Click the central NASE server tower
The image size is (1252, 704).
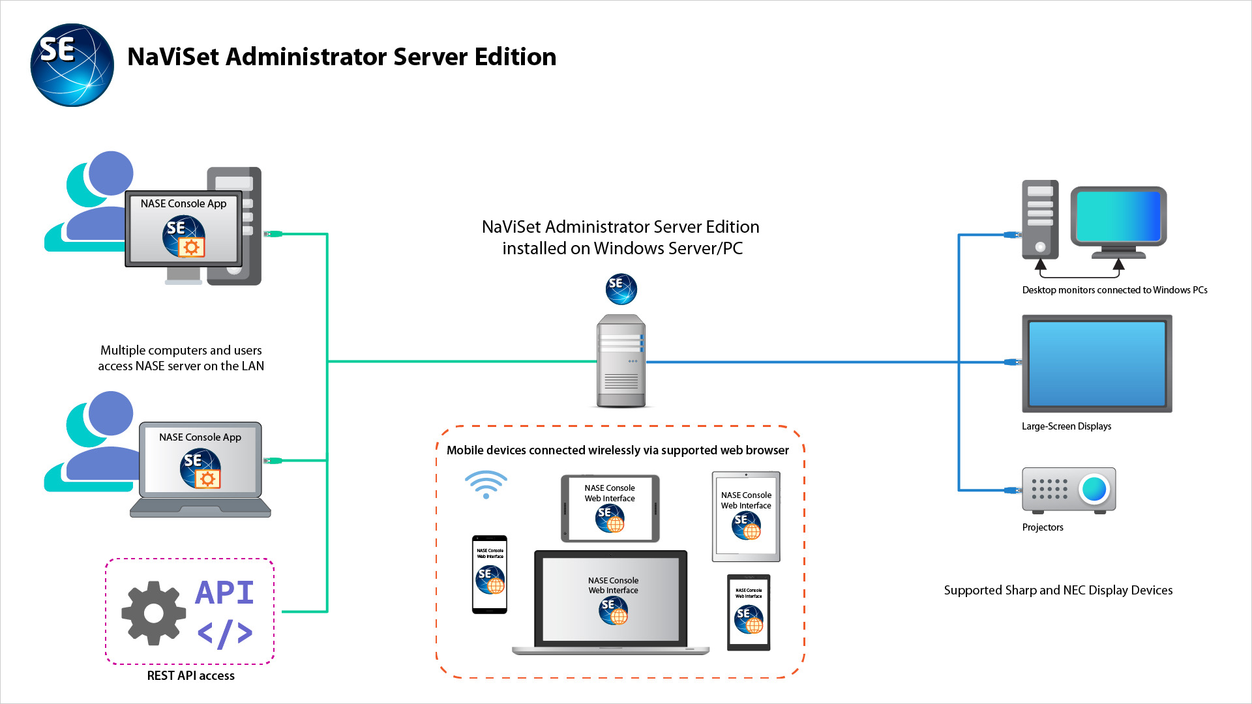tap(621, 361)
